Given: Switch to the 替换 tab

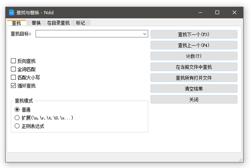Looking at the screenshot, I should pos(36,23).
